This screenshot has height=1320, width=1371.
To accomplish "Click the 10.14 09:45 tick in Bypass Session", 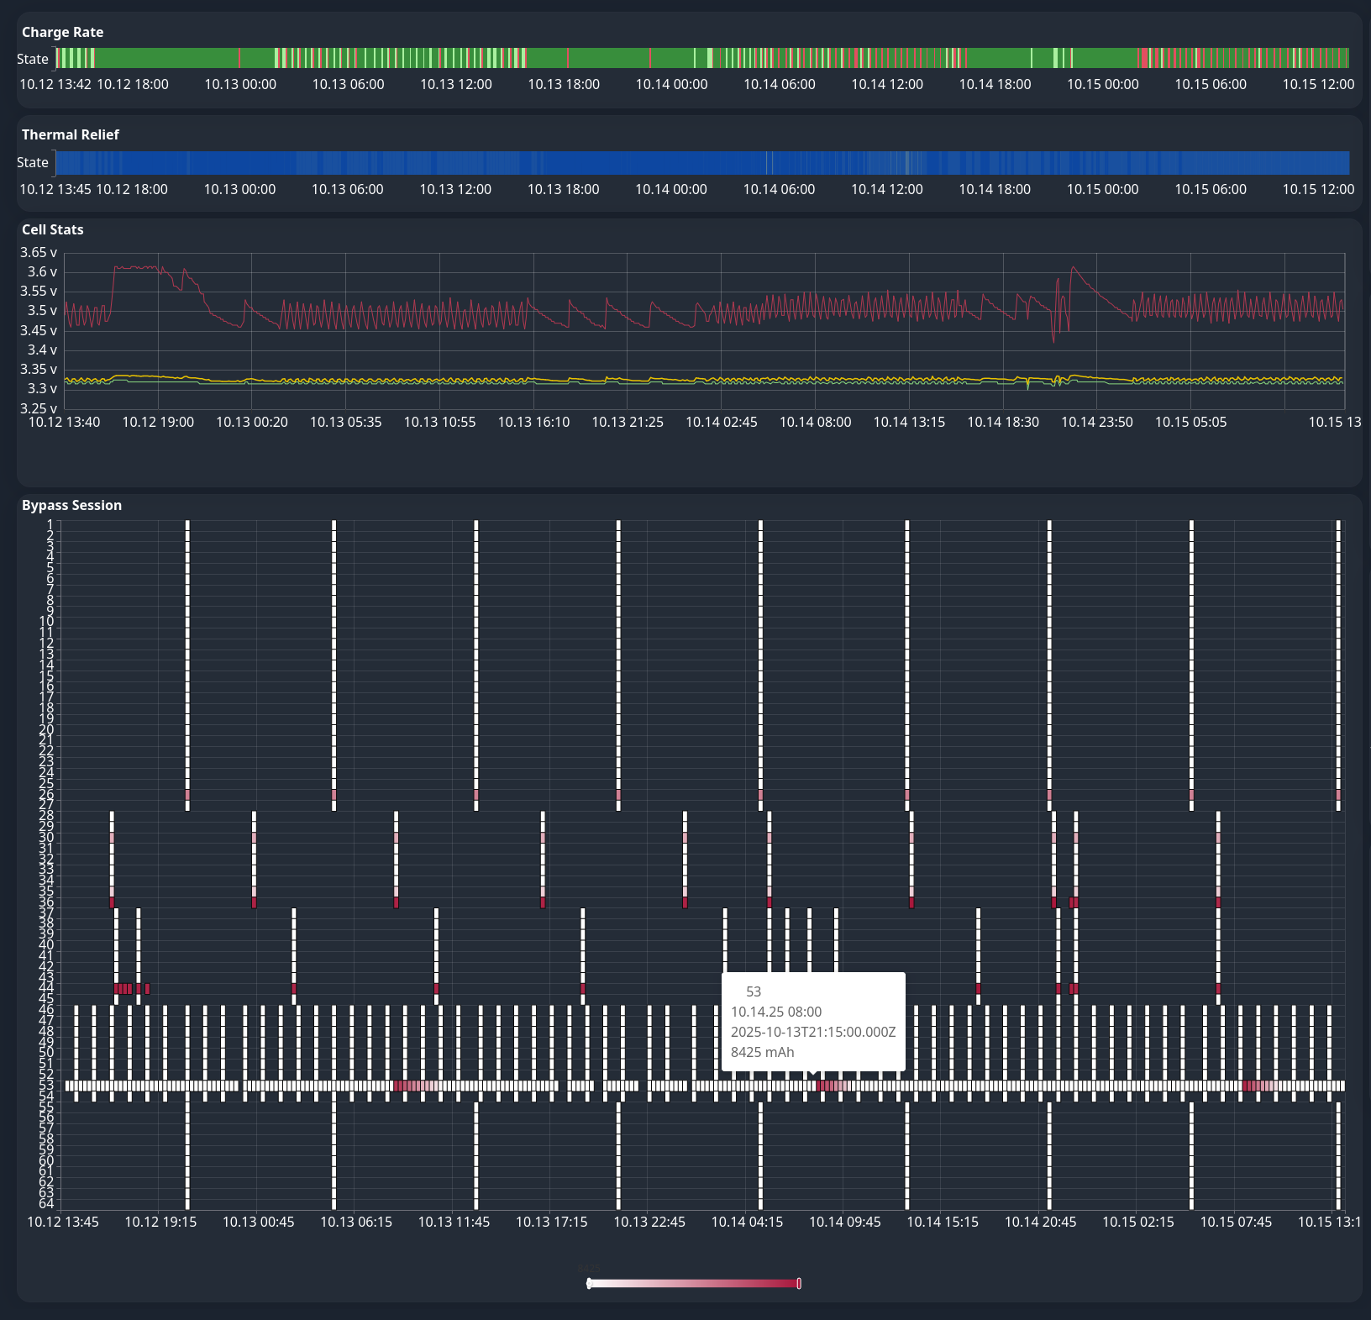I will [844, 1222].
